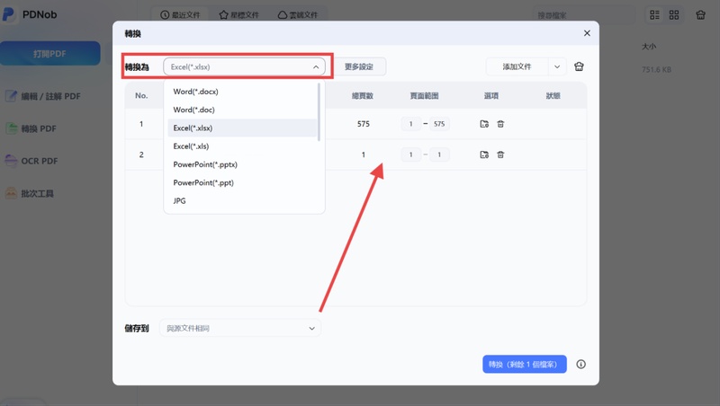Open the folder options icon in row 1
Viewport: 720px width, 406px height.
pyautogui.click(x=484, y=124)
